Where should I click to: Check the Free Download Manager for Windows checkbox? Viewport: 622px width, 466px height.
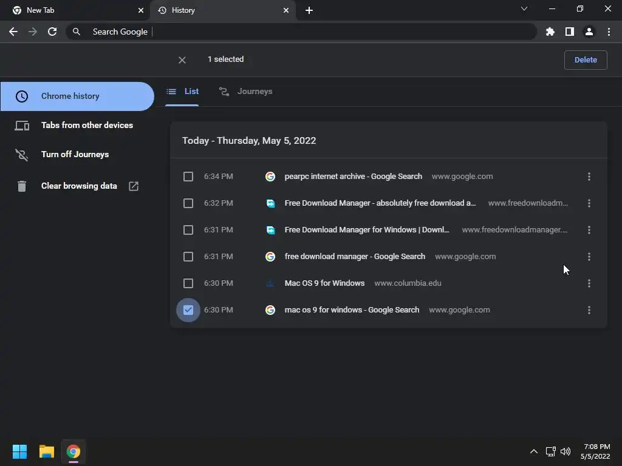click(188, 230)
